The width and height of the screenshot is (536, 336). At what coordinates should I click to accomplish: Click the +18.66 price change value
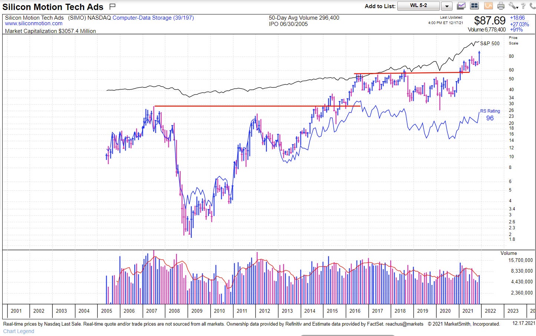517,18
